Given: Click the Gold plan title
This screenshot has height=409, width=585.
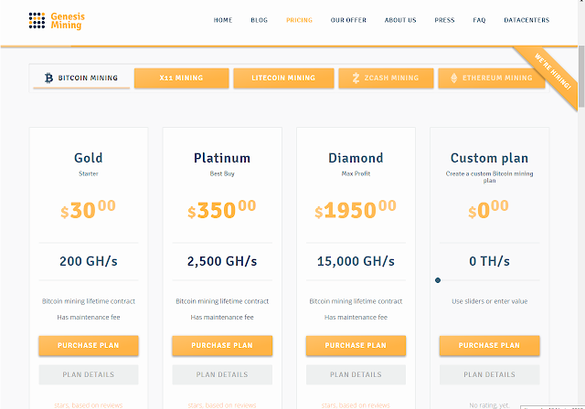Looking at the screenshot, I should 89,158.
